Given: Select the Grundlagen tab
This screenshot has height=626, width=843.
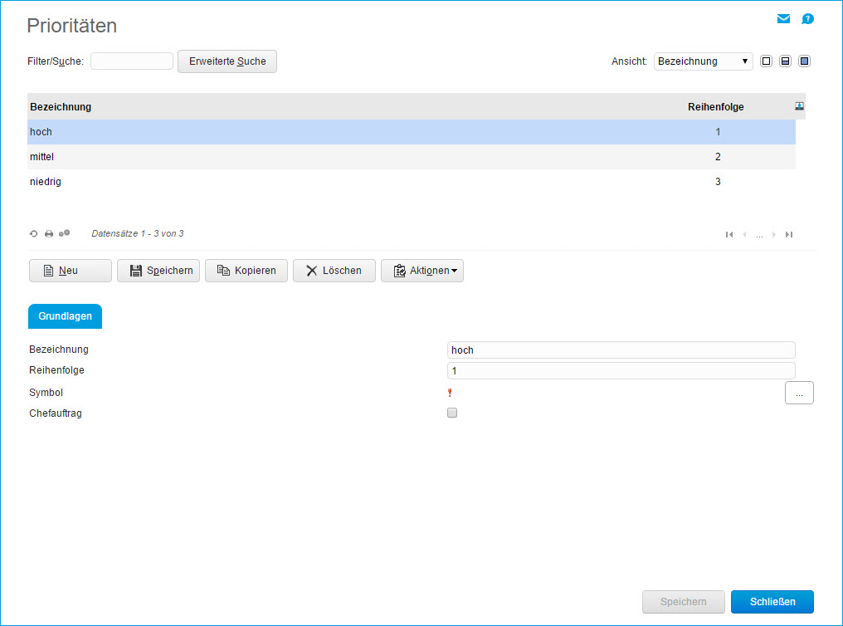Looking at the screenshot, I should pos(65,316).
